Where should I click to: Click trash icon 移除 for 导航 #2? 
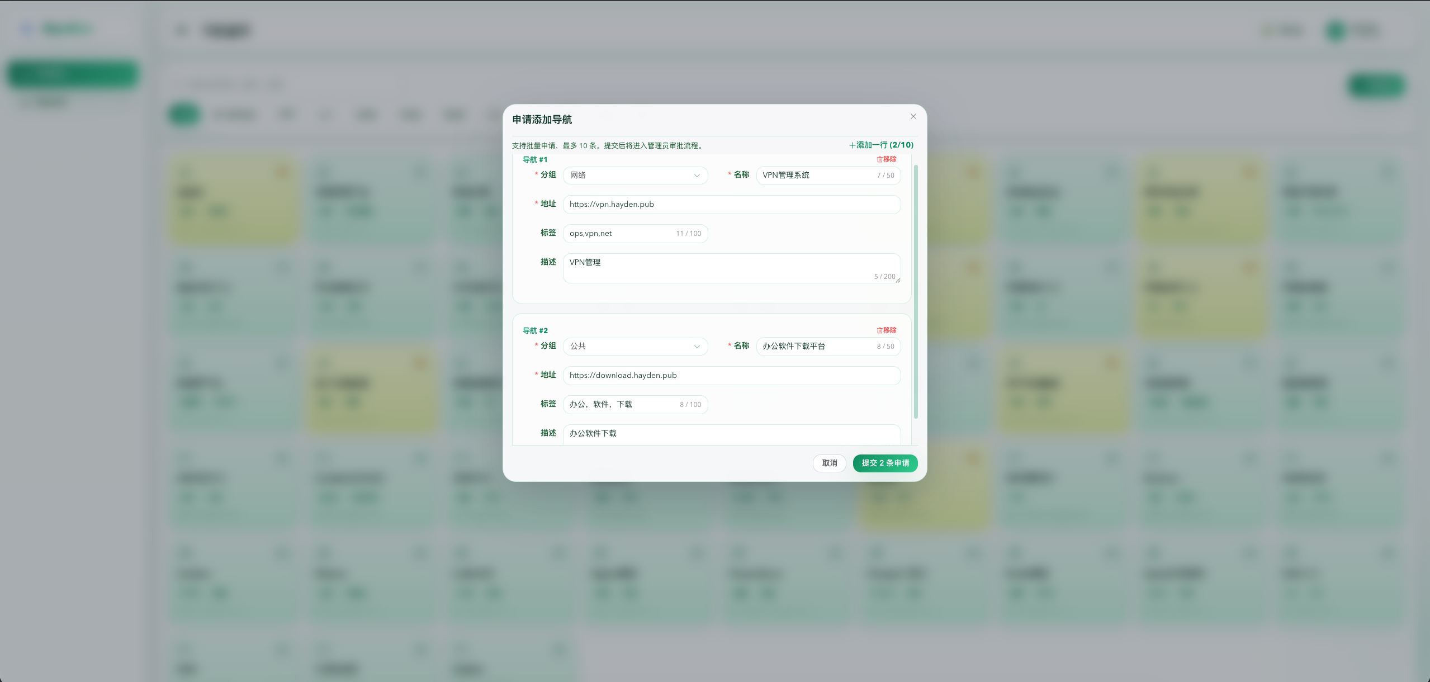(x=880, y=330)
